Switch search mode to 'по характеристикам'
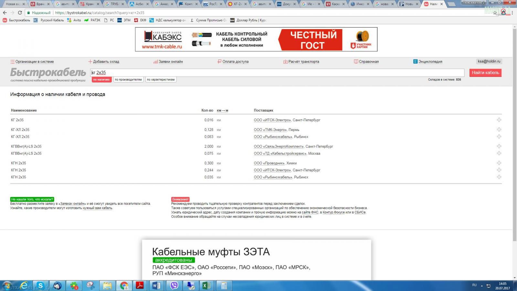Screen dimensions: 517x291 point(161,80)
